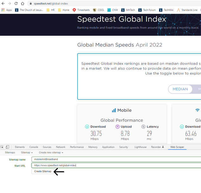The width and height of the screenshot is (201, 193).
Task: Open the Standards Line bookmark
Action: (187, 10)
